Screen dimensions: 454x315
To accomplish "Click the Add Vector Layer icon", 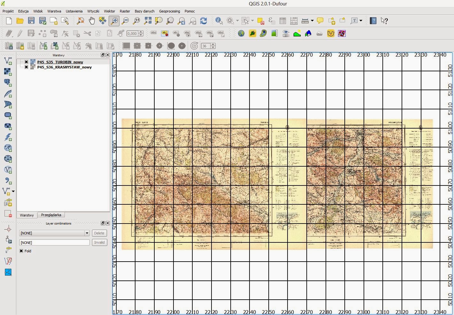I will click(8, 61).
